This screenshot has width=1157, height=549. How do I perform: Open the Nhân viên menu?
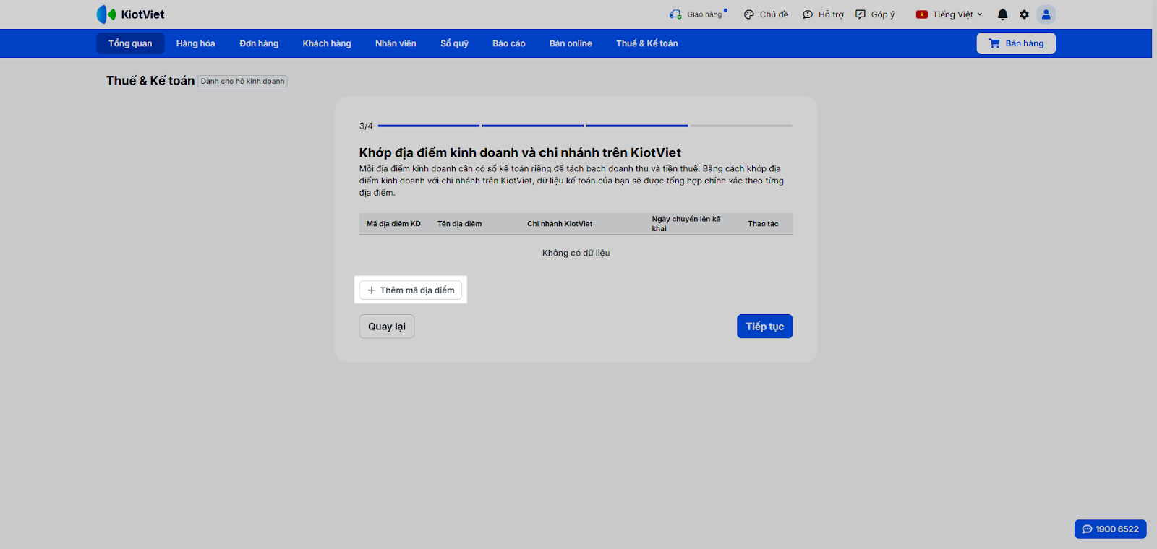(x=396, y=43)
